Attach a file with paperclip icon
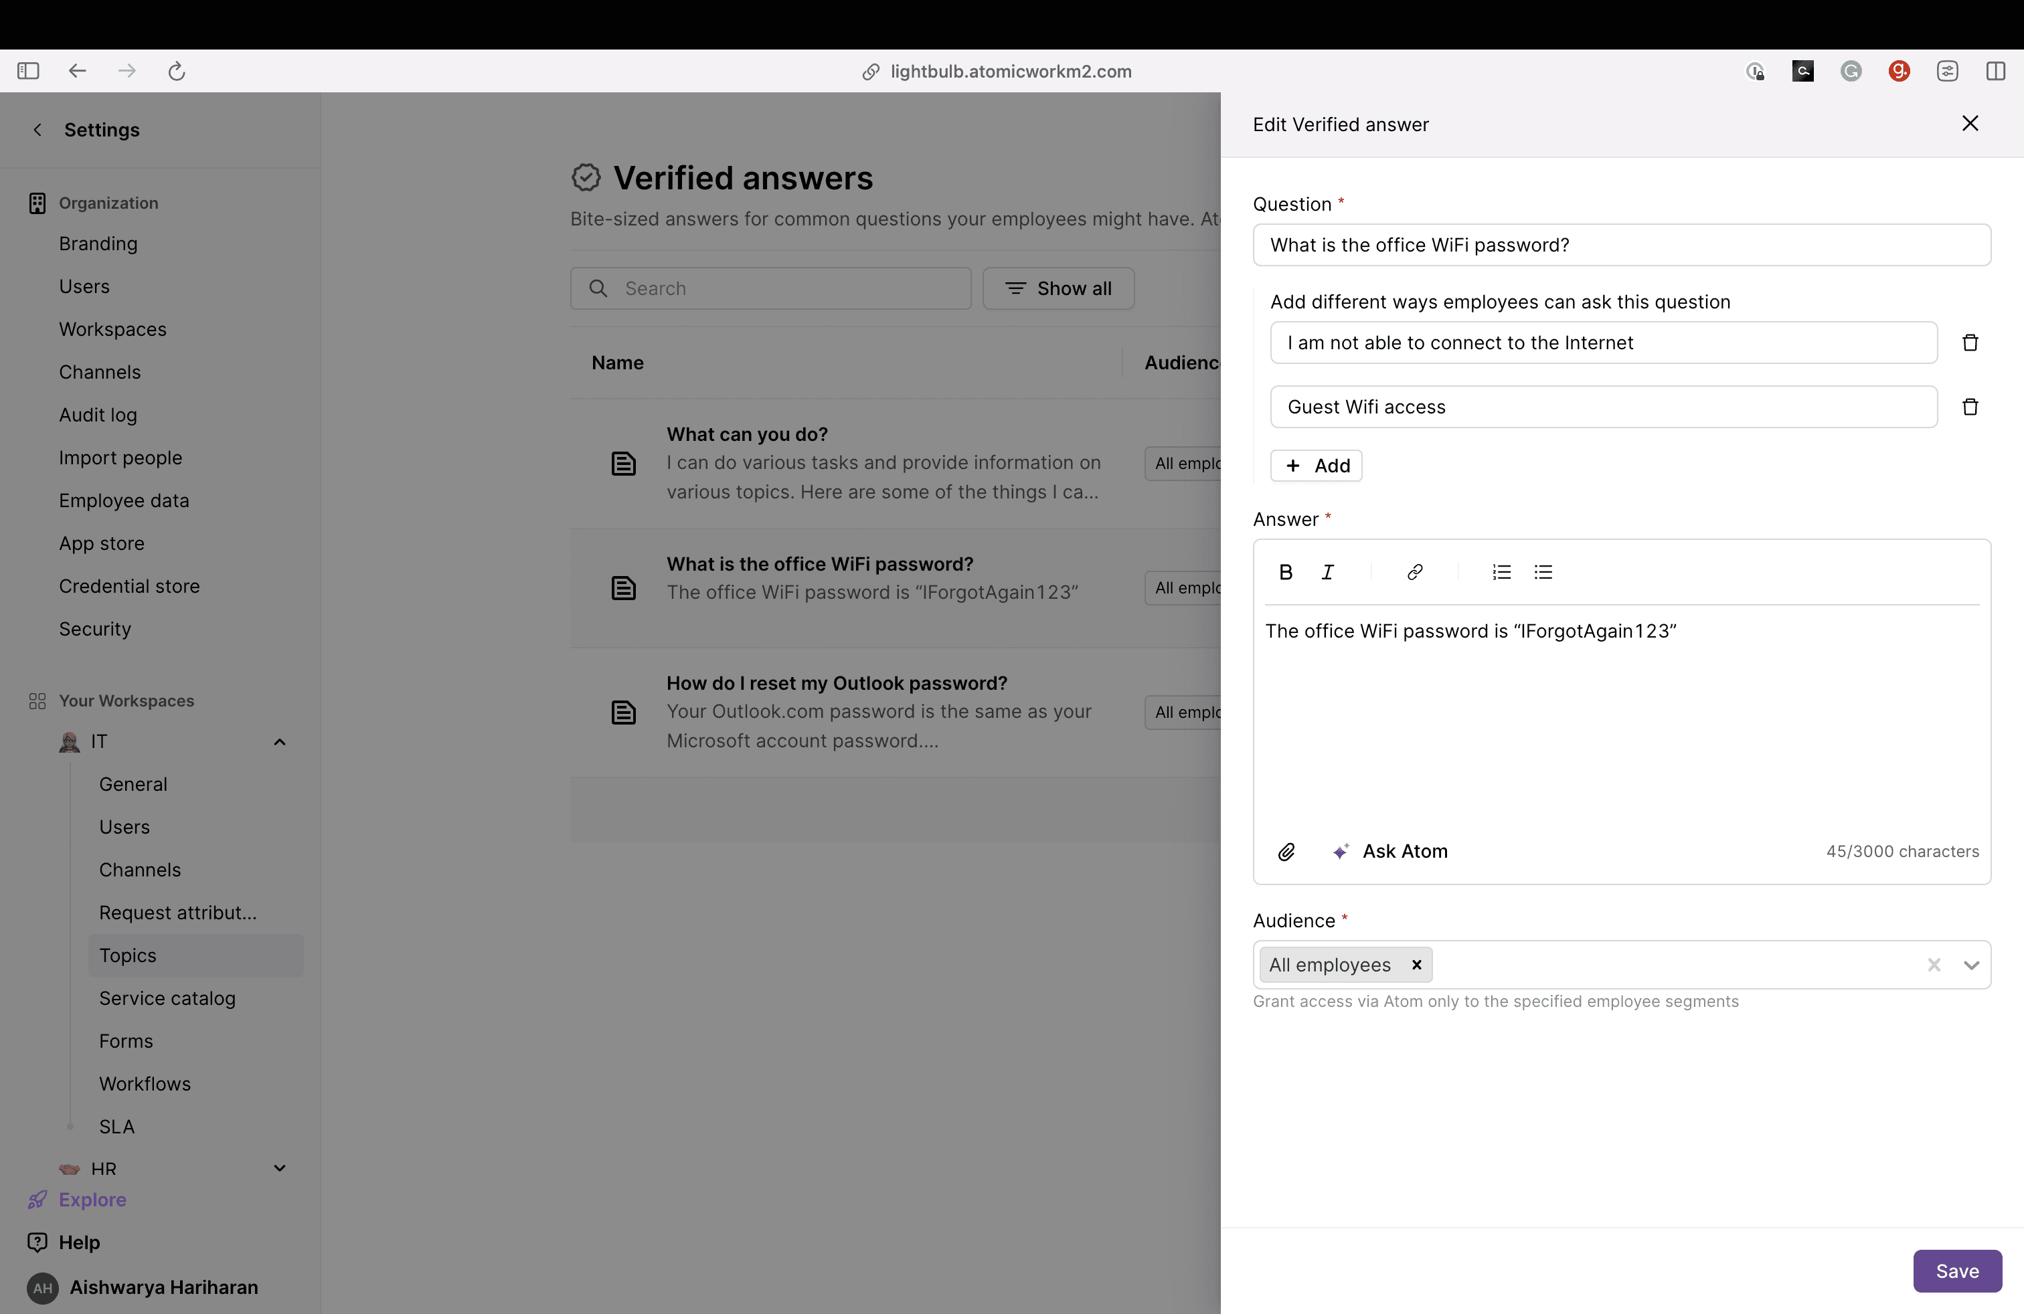The height and width of the screenshot is (1314, 2024). (1286, 852)
